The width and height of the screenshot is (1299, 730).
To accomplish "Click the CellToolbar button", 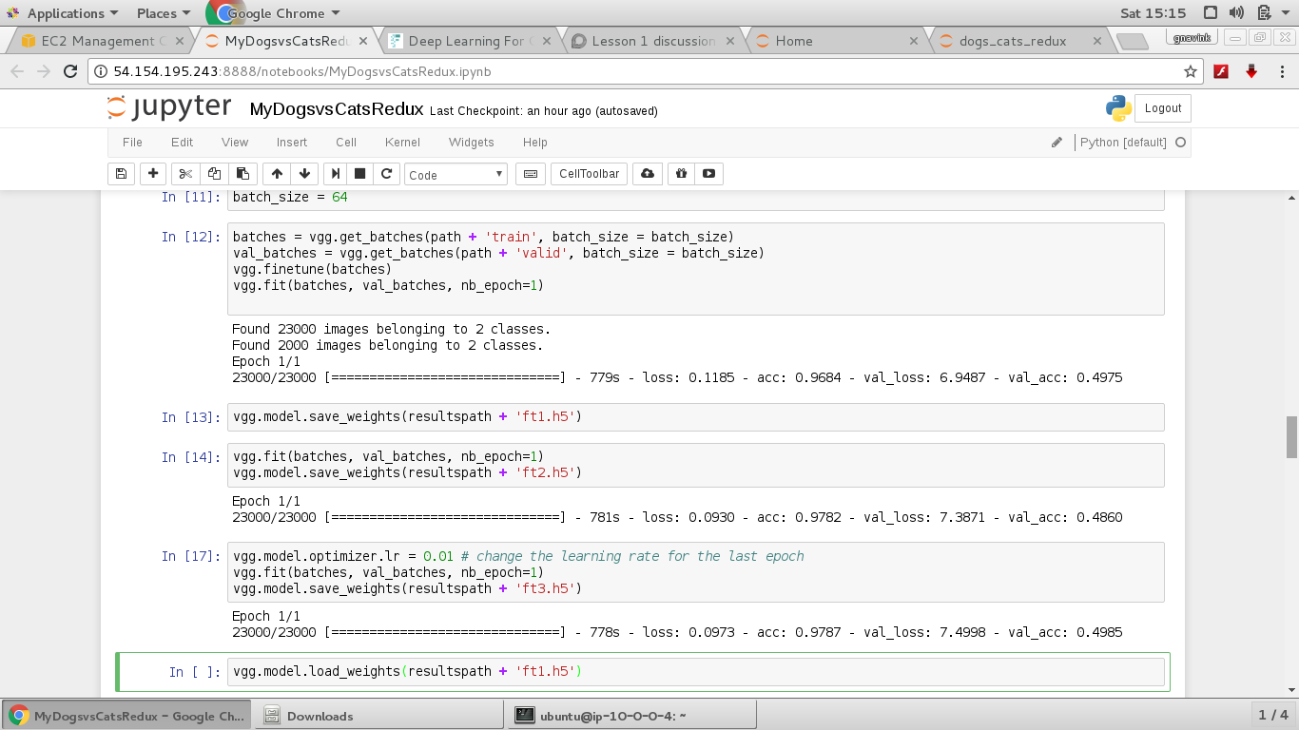I will (589, 174).
